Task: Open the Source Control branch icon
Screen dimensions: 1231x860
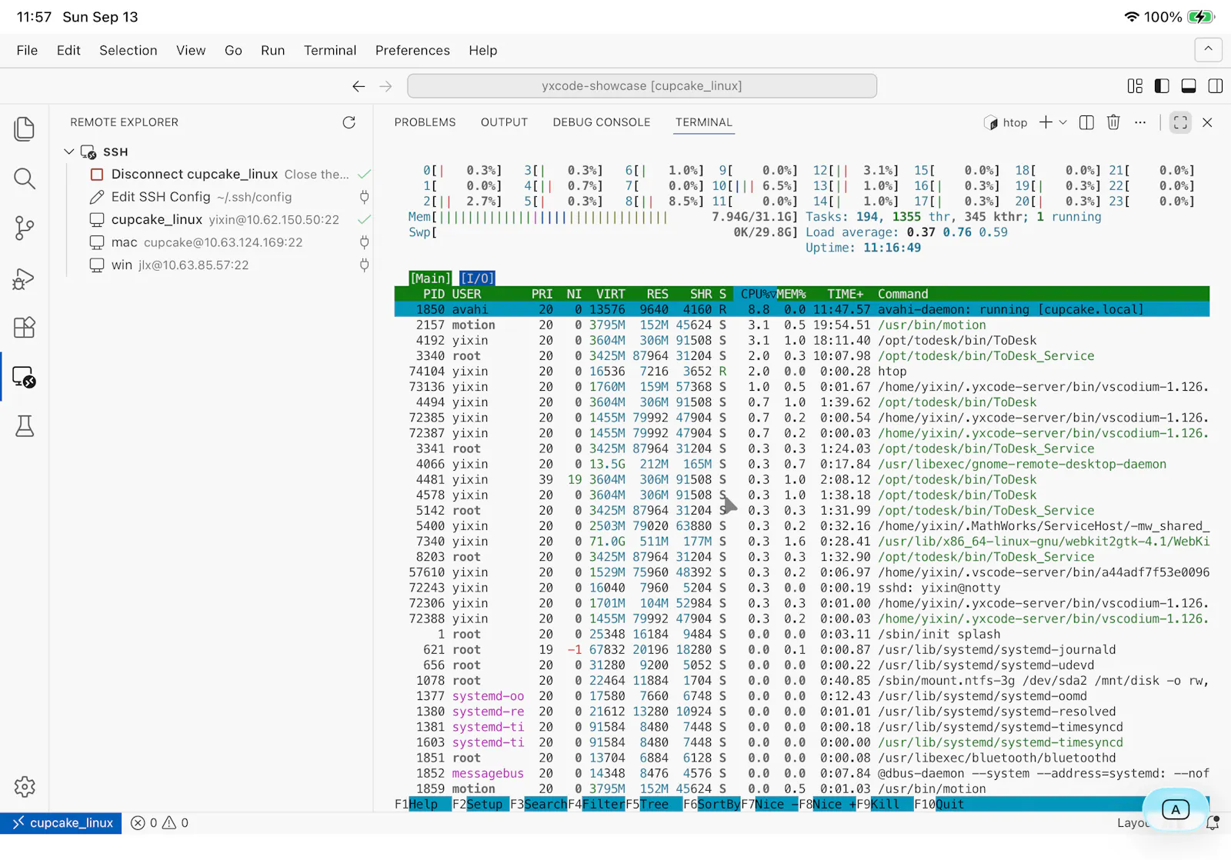Action: [x=25, y=228]
